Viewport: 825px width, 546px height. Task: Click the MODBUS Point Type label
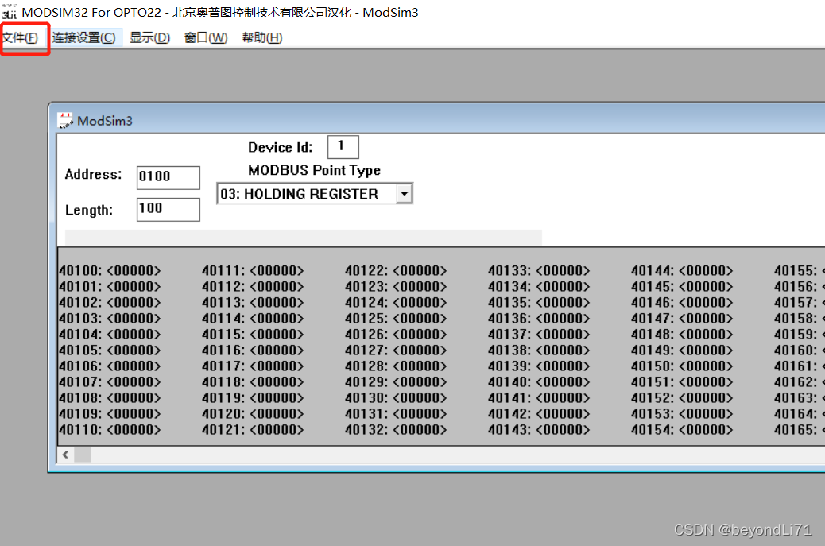tap(314, 170)
